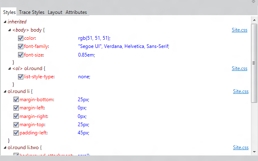Open the Layout tab
Image resolution: width=258 pixels, height=161 pixels.
point(55,12)
